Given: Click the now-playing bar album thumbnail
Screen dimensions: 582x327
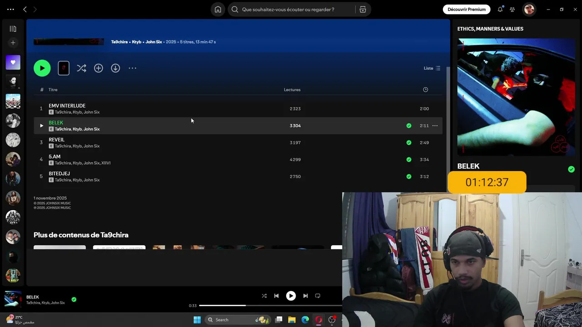Looking at the screenshot, I should coord(13,299).
